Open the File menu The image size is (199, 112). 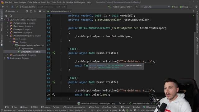point(7,2)
